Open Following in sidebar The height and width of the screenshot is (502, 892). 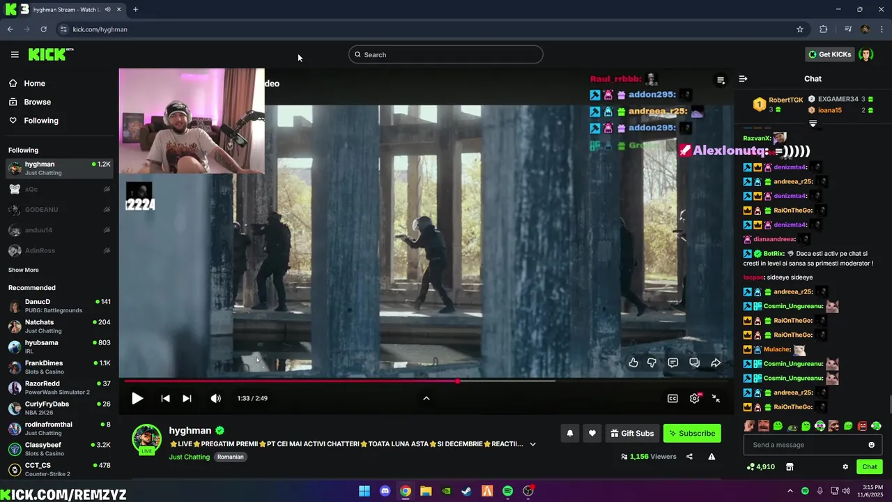pyautogui.click(x=41, y=121)
